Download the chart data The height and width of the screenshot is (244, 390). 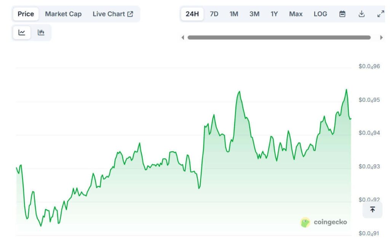[361, 14]
